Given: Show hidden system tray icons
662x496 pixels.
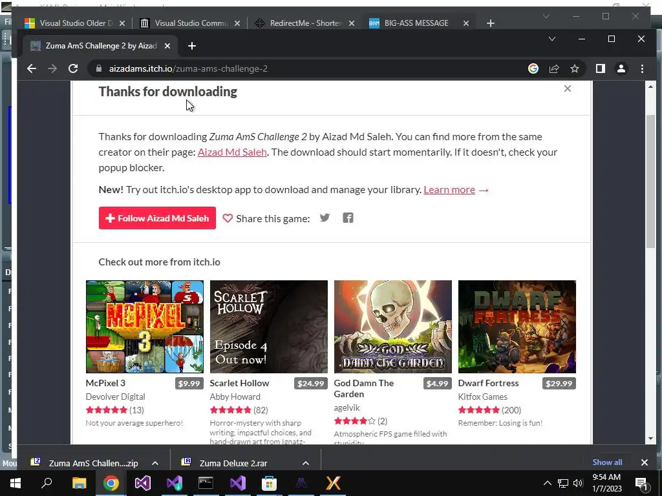Looking at the screenshot, I should click(x=547, y=483).
